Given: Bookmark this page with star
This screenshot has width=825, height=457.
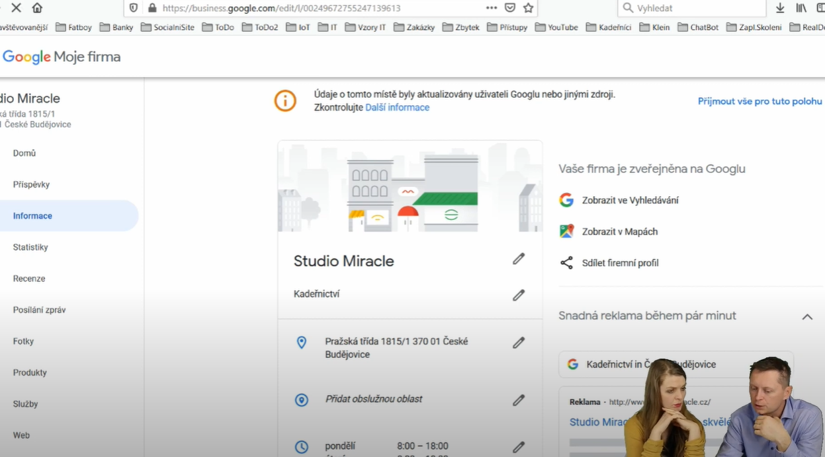Looking at the screenshot, I should click(528, 8).
